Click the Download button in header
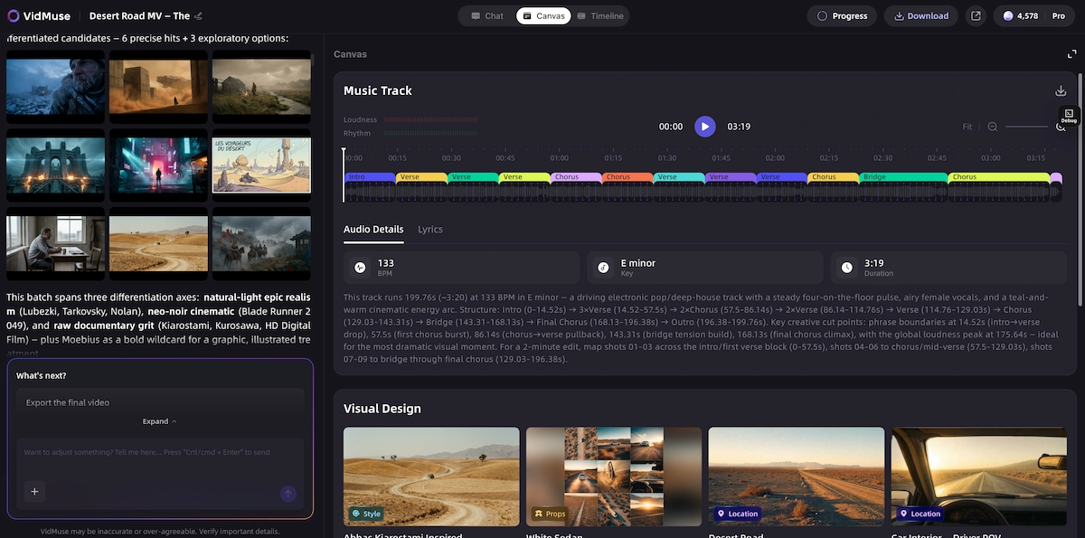Screen dimensions: 1085x538 [x=921, y=15]
